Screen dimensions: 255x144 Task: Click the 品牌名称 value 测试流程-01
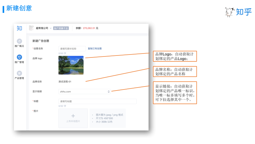pos(65,81)
